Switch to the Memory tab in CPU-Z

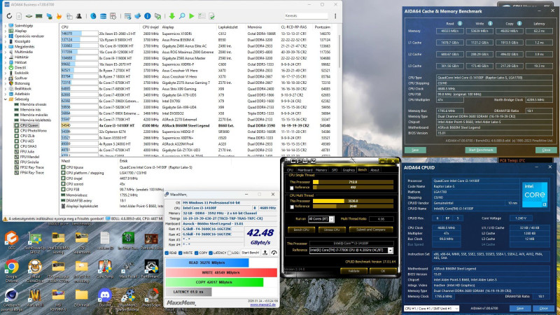click(x=321, y=170)
